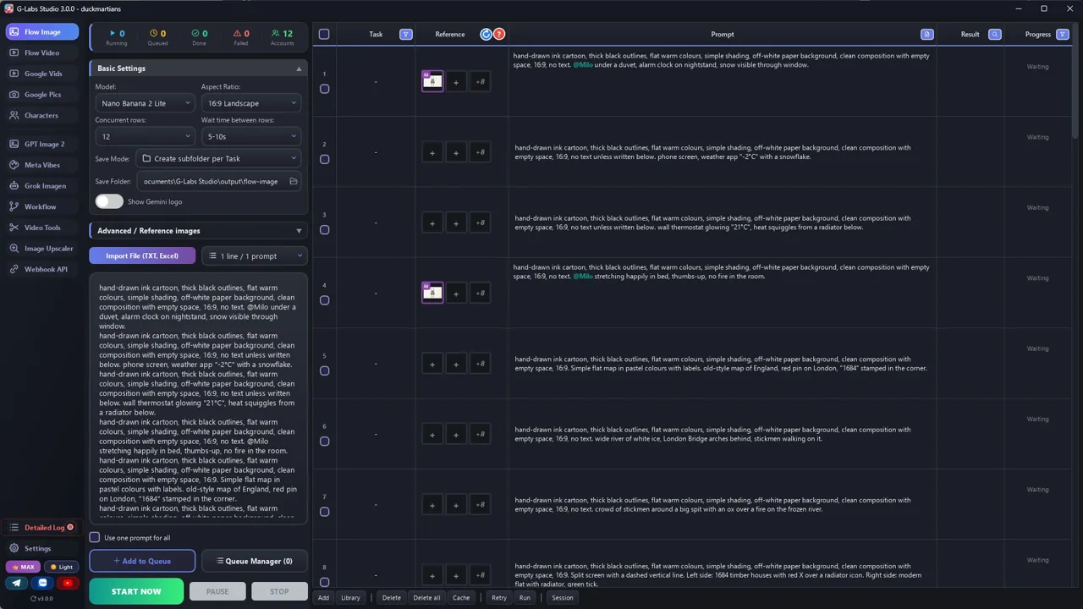
Task: Click the Zalo icon in sidebar footer
Action: coord(43,583)
